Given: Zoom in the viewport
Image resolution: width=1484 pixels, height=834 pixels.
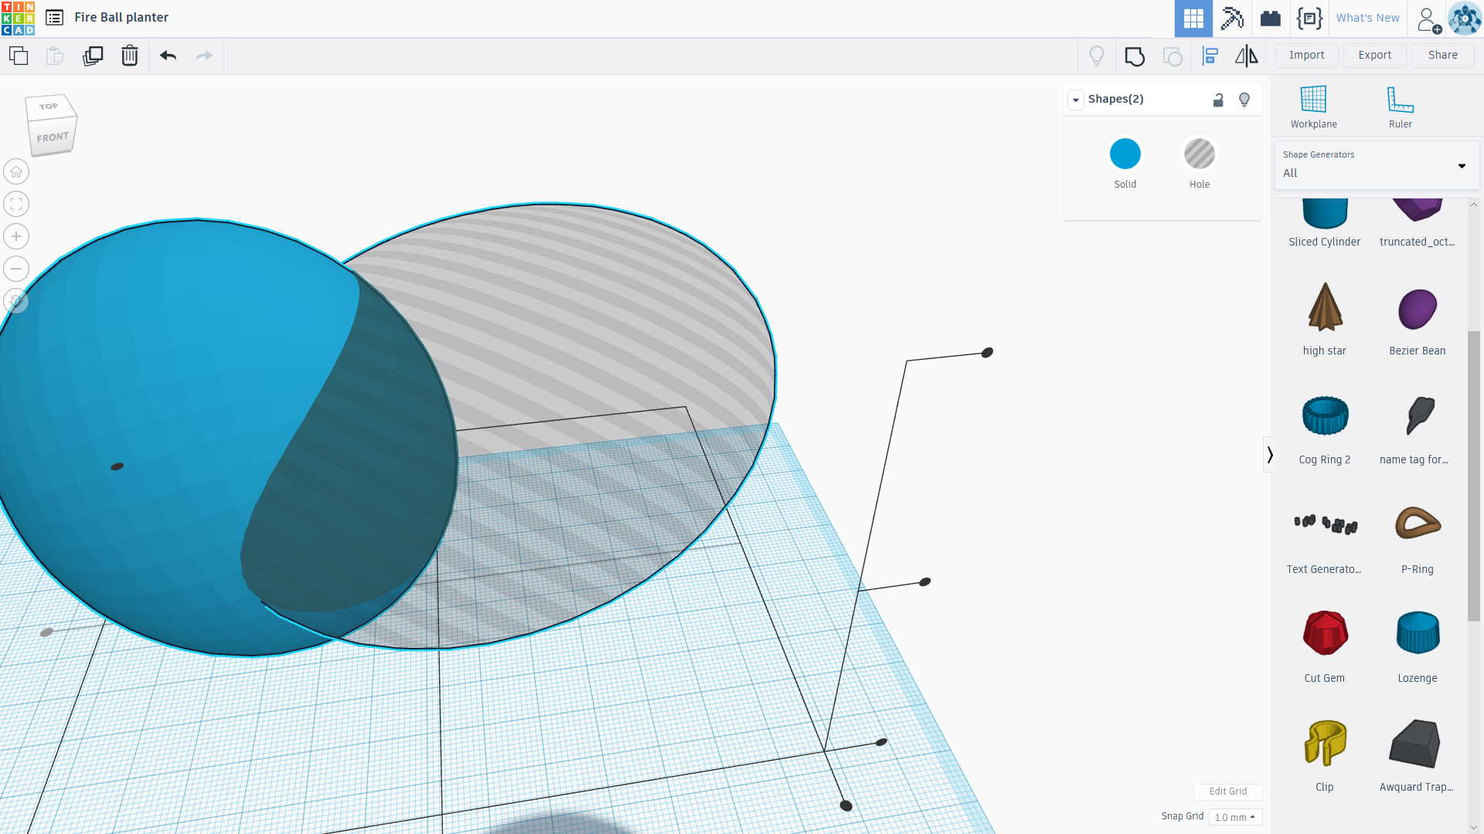Looking at the screenshot, I should click(16, 236).
